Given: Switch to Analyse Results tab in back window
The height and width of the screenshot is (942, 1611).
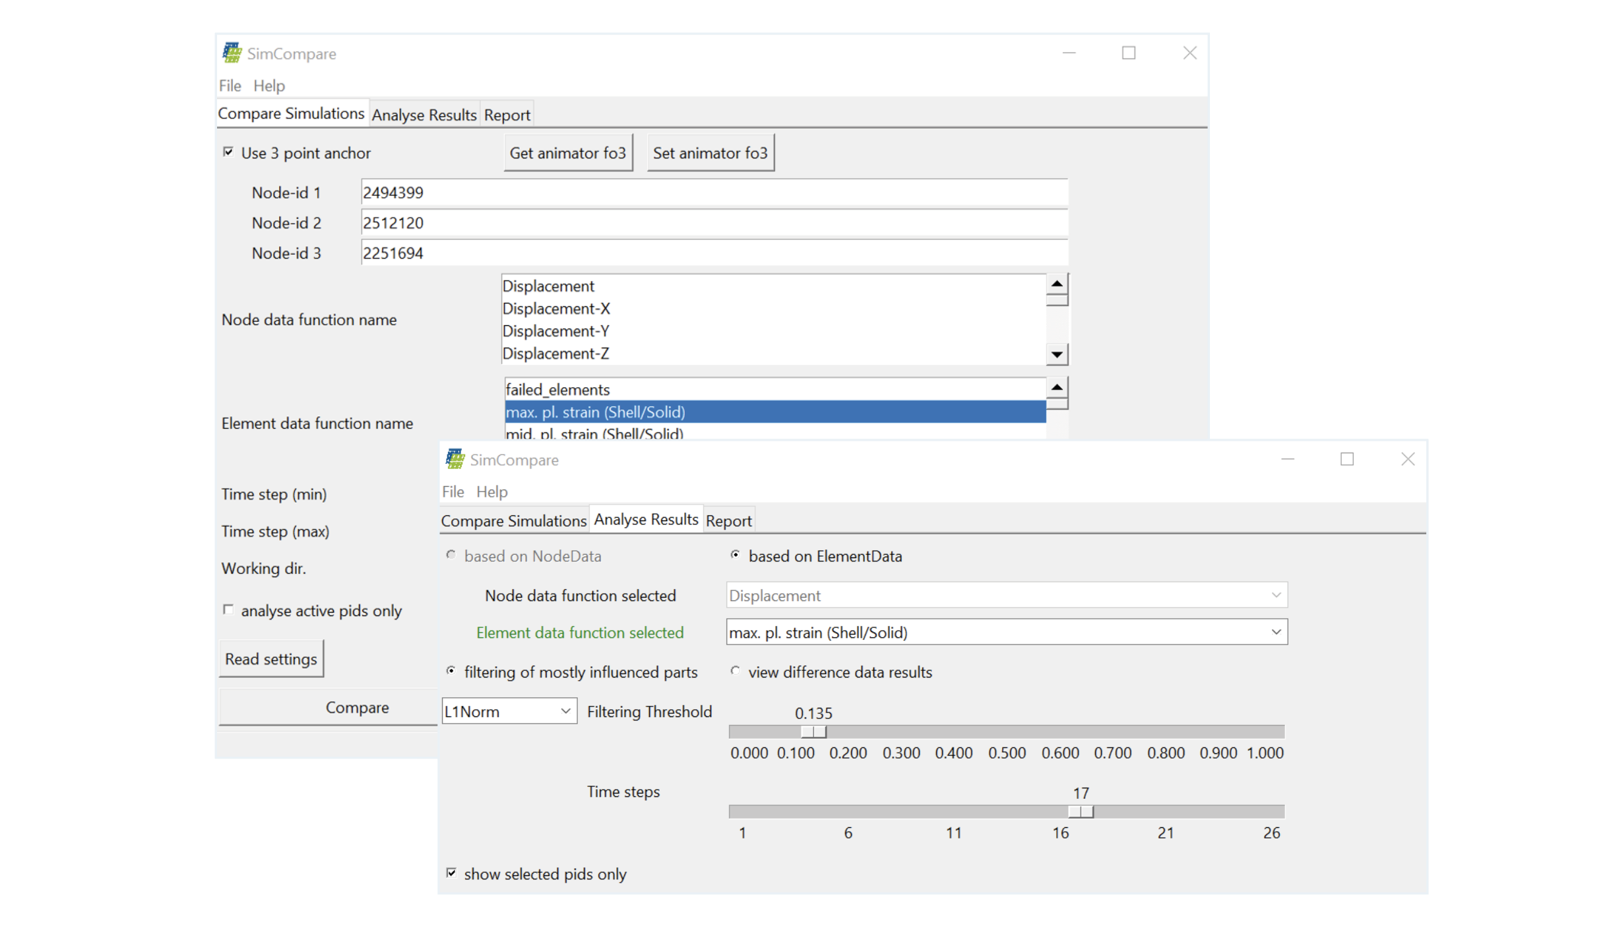Looking at the screenshot, I should click(424, 115).
